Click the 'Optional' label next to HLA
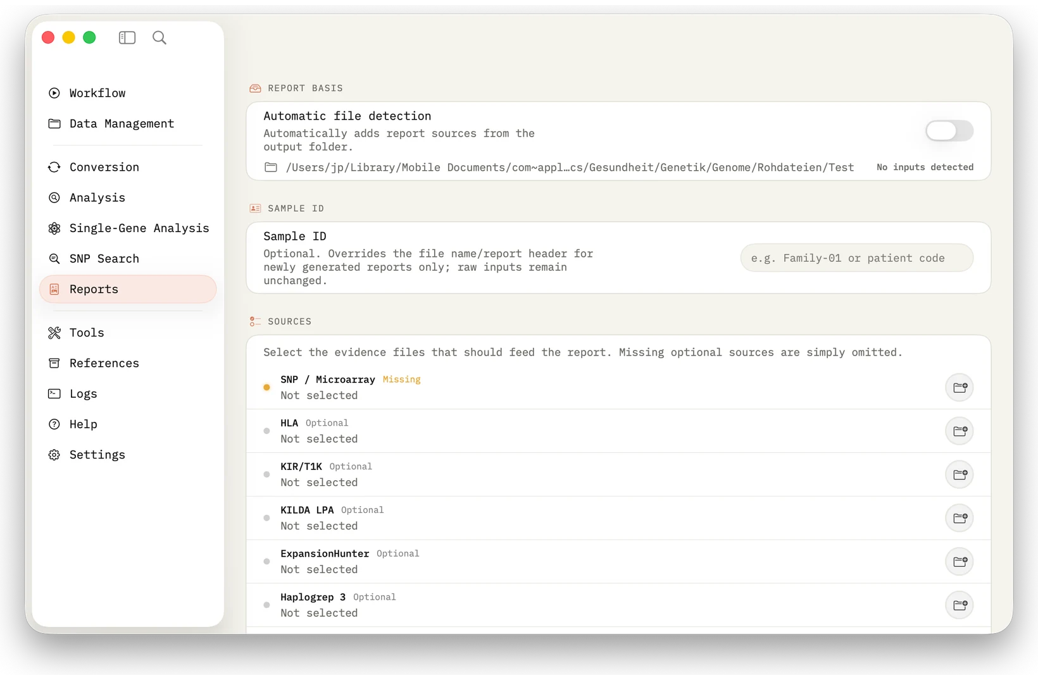1038x680 pixels. pyautogui.click(x=327, y=423)
